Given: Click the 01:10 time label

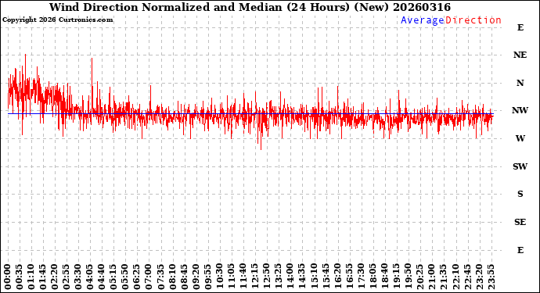Looking at the screenshot, I should click(31, 277).
